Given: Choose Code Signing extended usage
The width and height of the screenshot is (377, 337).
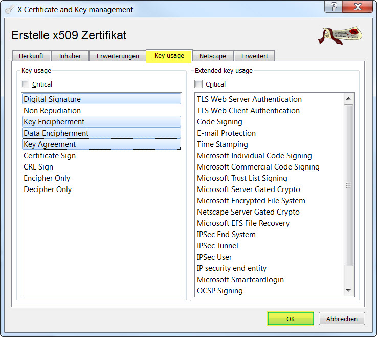Looking at the screenshot, I should [x=219, y=122].
